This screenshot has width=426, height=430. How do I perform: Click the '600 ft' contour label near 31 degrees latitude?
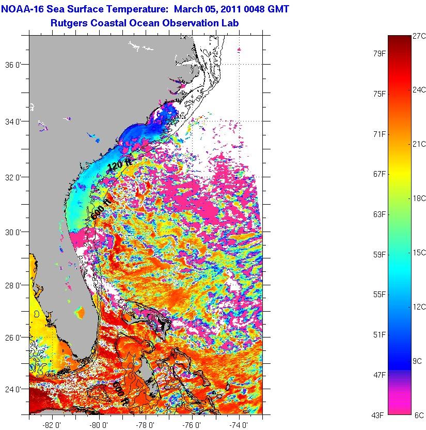[x=101, y=209]
